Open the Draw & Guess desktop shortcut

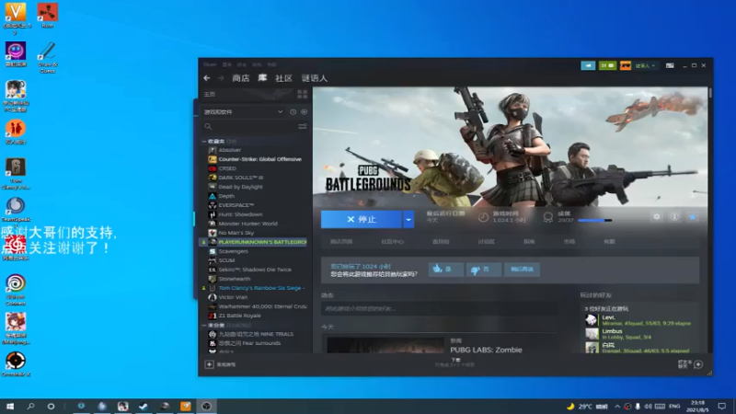tap(48, 56)
